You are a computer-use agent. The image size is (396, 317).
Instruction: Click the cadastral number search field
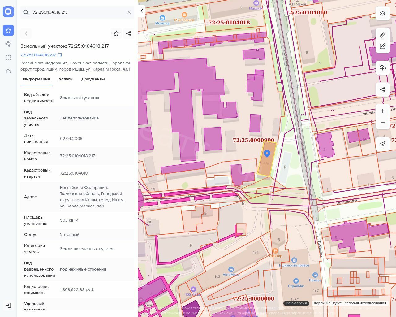pos(77,12)
